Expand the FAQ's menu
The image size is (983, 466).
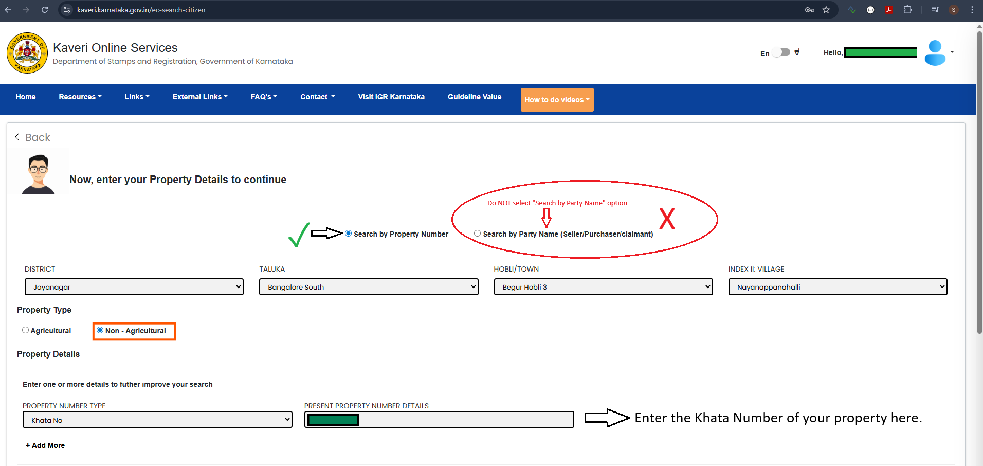pos(264,97)
